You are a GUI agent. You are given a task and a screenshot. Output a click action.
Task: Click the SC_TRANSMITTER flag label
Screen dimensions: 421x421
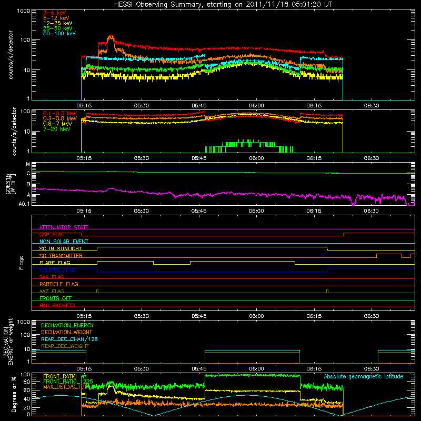(61, 256)
